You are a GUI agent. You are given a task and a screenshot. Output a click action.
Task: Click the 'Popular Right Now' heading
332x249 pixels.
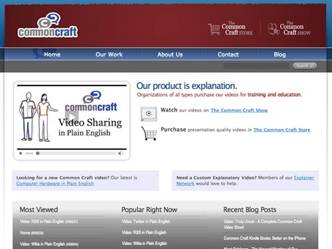click(x=149, y=209)
